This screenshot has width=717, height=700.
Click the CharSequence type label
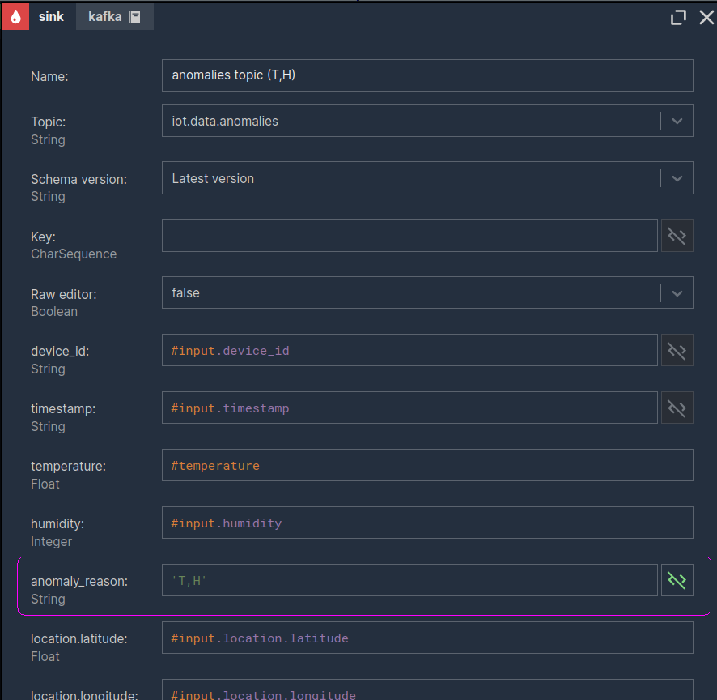(74, 254)
